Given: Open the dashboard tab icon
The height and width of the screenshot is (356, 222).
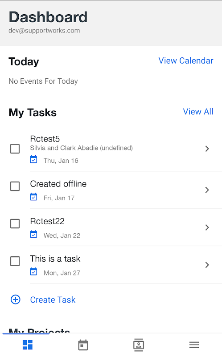Looking at the screenshot, I should click(x=28, y=344).
